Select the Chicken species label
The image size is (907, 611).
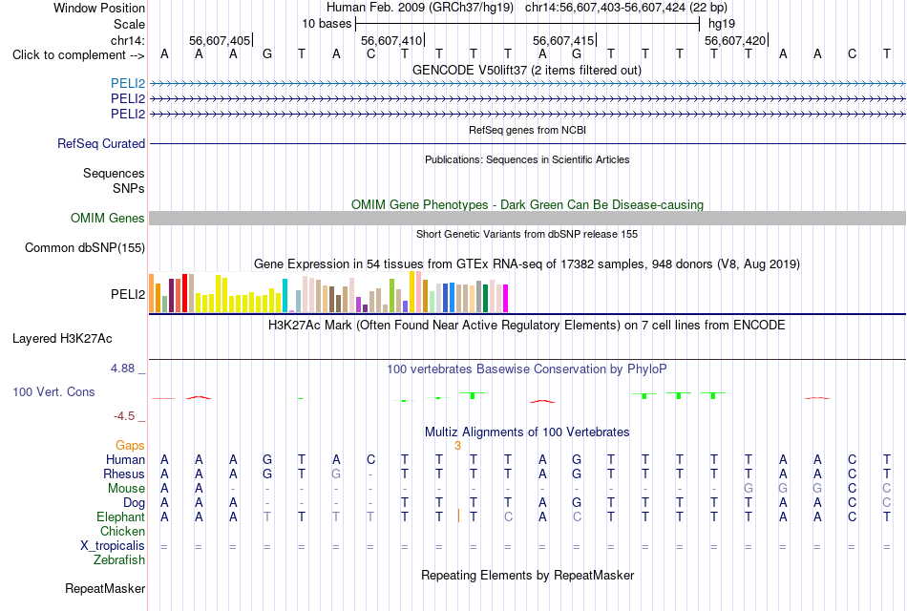[x=122, y=531]
